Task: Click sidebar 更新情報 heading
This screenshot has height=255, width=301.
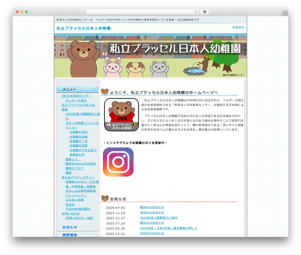Action: [x=70, y=235]
